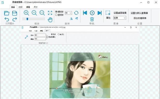Close the main image viewer window

point(156,2)
